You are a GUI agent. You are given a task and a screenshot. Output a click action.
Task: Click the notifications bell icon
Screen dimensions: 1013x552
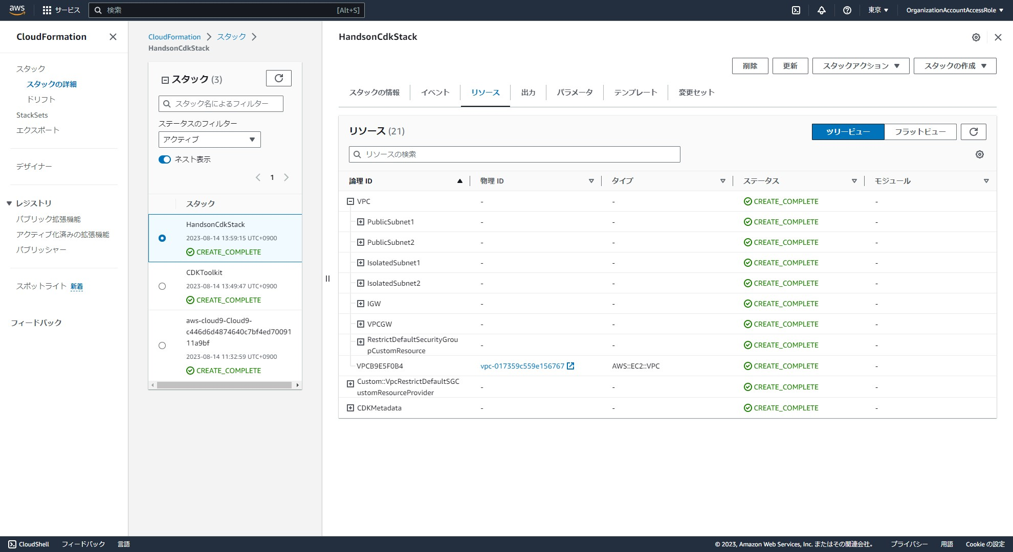(822, 10)
